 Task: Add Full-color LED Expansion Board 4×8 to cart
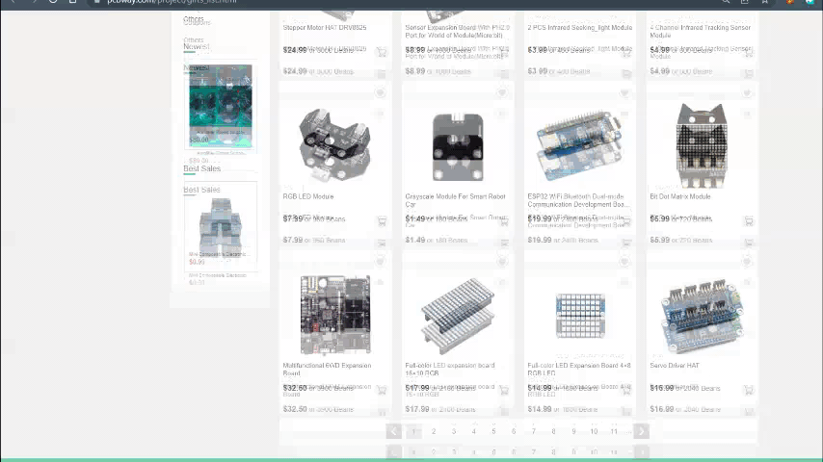click(x=626, y=390)
